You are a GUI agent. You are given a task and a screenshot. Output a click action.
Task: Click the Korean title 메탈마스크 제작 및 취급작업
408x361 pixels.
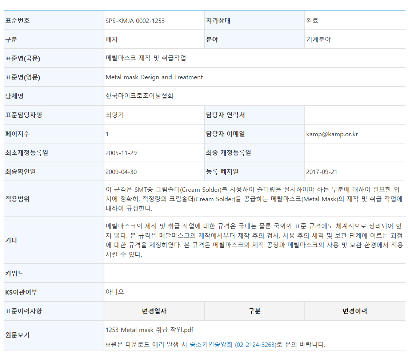pyautogui.click(x=145, y=58)
